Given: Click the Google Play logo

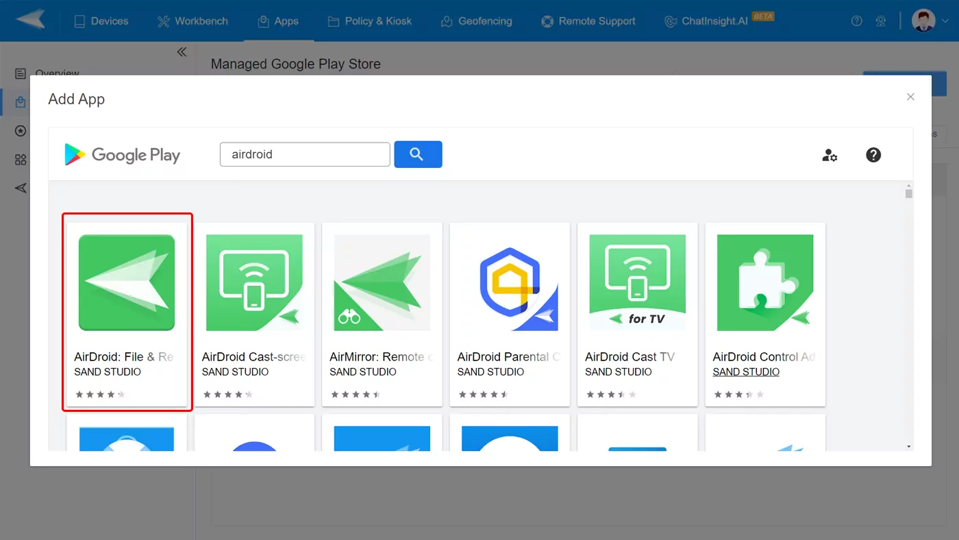Looking at the screenshot, I should pyautogui.click(x=122, y=155).
